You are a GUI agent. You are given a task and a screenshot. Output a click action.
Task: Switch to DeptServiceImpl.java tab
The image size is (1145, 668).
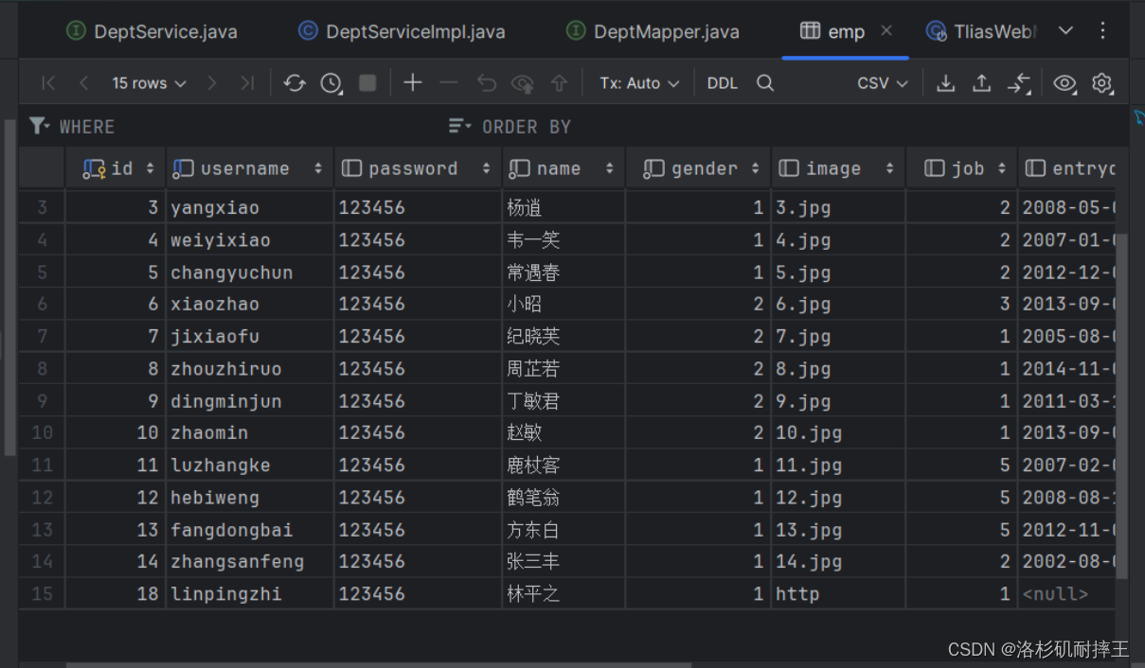coord(402,31)
